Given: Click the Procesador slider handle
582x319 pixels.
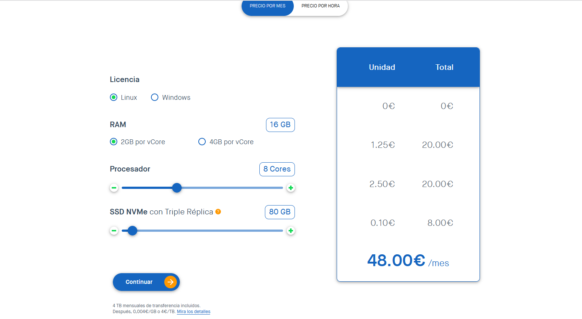Looking at the screenshot, I should [x=177, y=188].
